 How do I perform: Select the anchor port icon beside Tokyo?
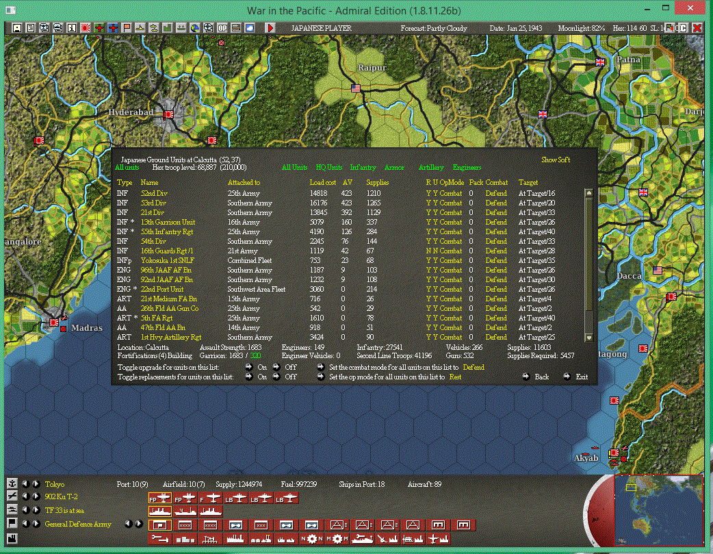click(12, 483)
